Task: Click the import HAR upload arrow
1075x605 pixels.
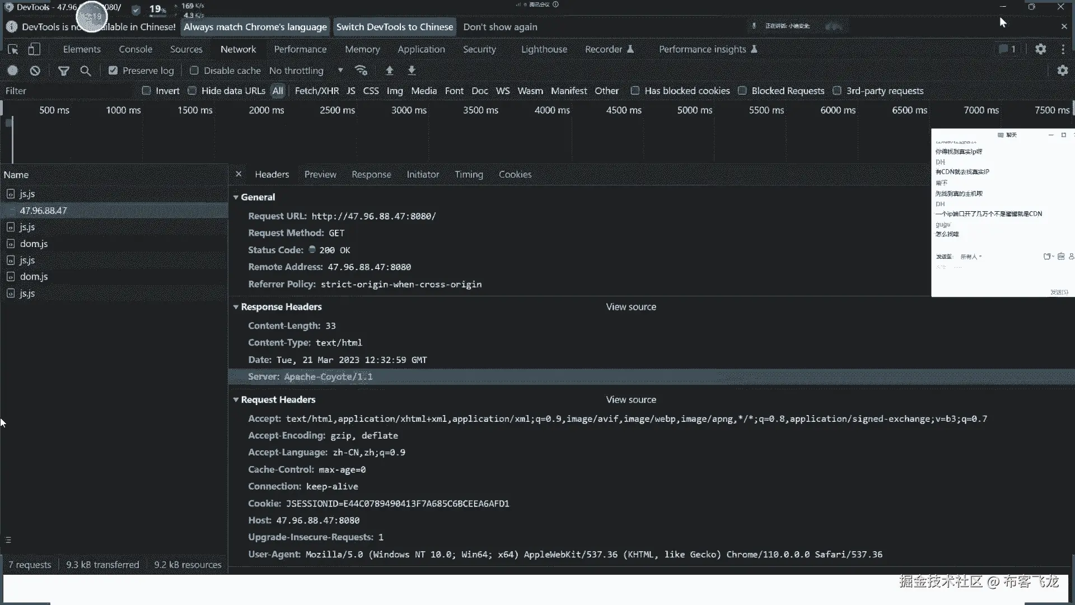Action: click(x=390, y=71)
